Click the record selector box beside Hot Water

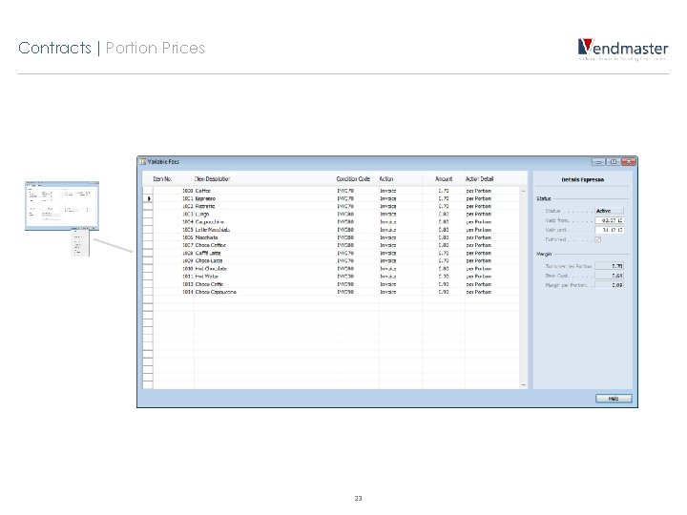148,277
